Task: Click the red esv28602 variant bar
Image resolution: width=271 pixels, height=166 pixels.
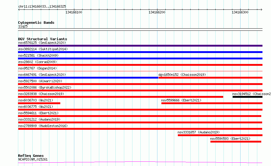Action: pos(140,65)
